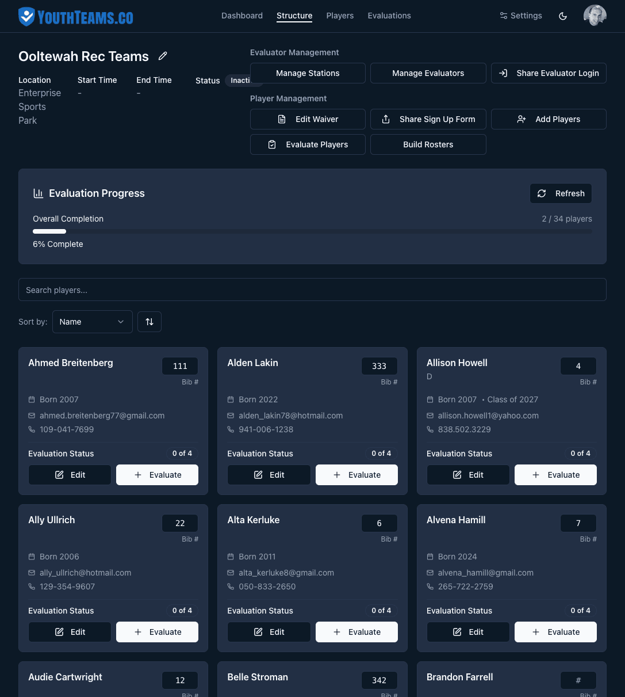Click Add Players button
625x697 pixels.
pos(549,119)
